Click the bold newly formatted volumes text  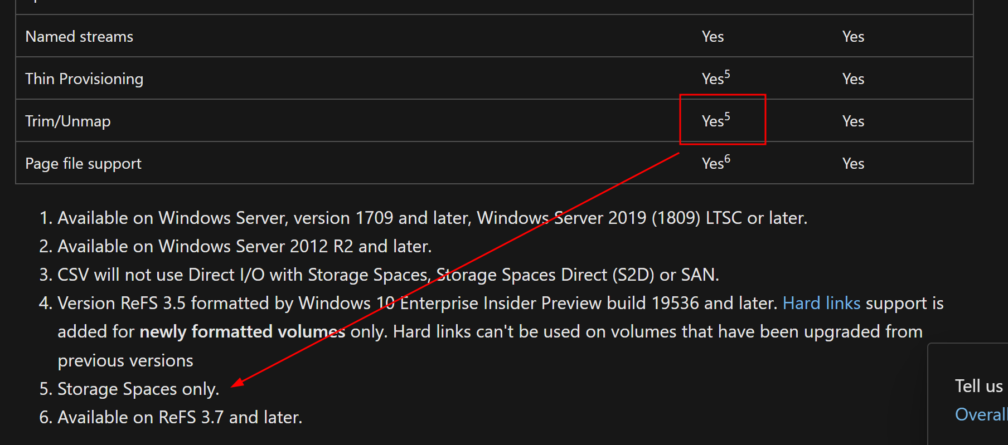[243, 332]
